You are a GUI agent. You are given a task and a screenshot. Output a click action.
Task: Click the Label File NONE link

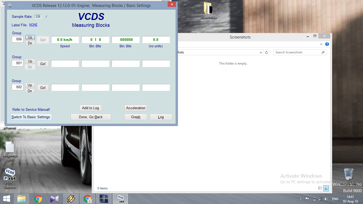[33, 25]
